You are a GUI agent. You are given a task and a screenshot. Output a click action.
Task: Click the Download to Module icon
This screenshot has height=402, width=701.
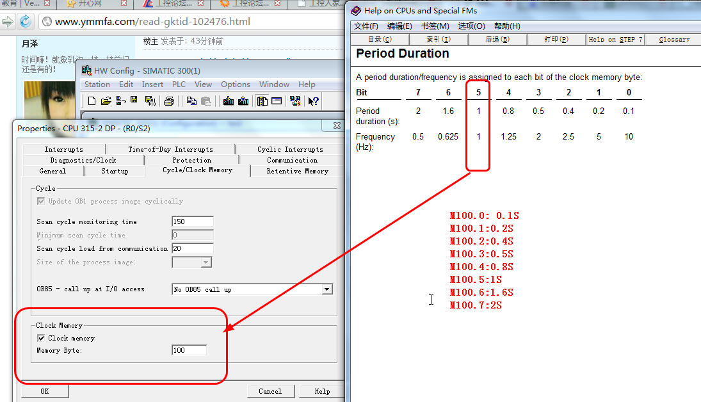229,100
